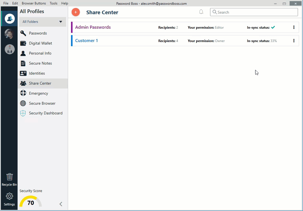Go to Personal Info section

43,53
